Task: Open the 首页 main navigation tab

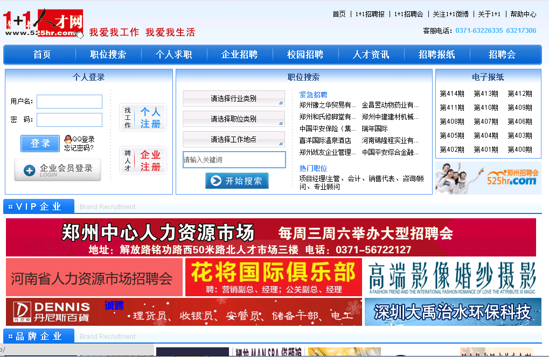Action: (x=42, y=54)
